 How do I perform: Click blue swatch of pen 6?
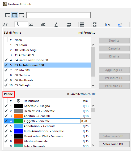19,131
